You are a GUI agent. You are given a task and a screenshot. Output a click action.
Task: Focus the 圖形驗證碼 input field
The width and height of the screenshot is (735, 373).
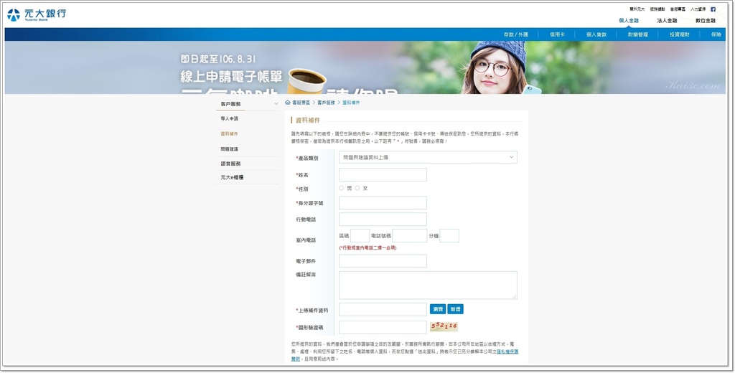383,327
